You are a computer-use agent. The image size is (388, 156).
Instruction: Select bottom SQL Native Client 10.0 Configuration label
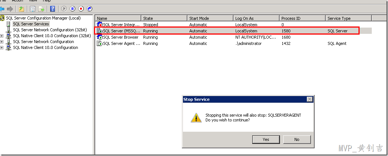pyautogui.click(x=45, y=47)
